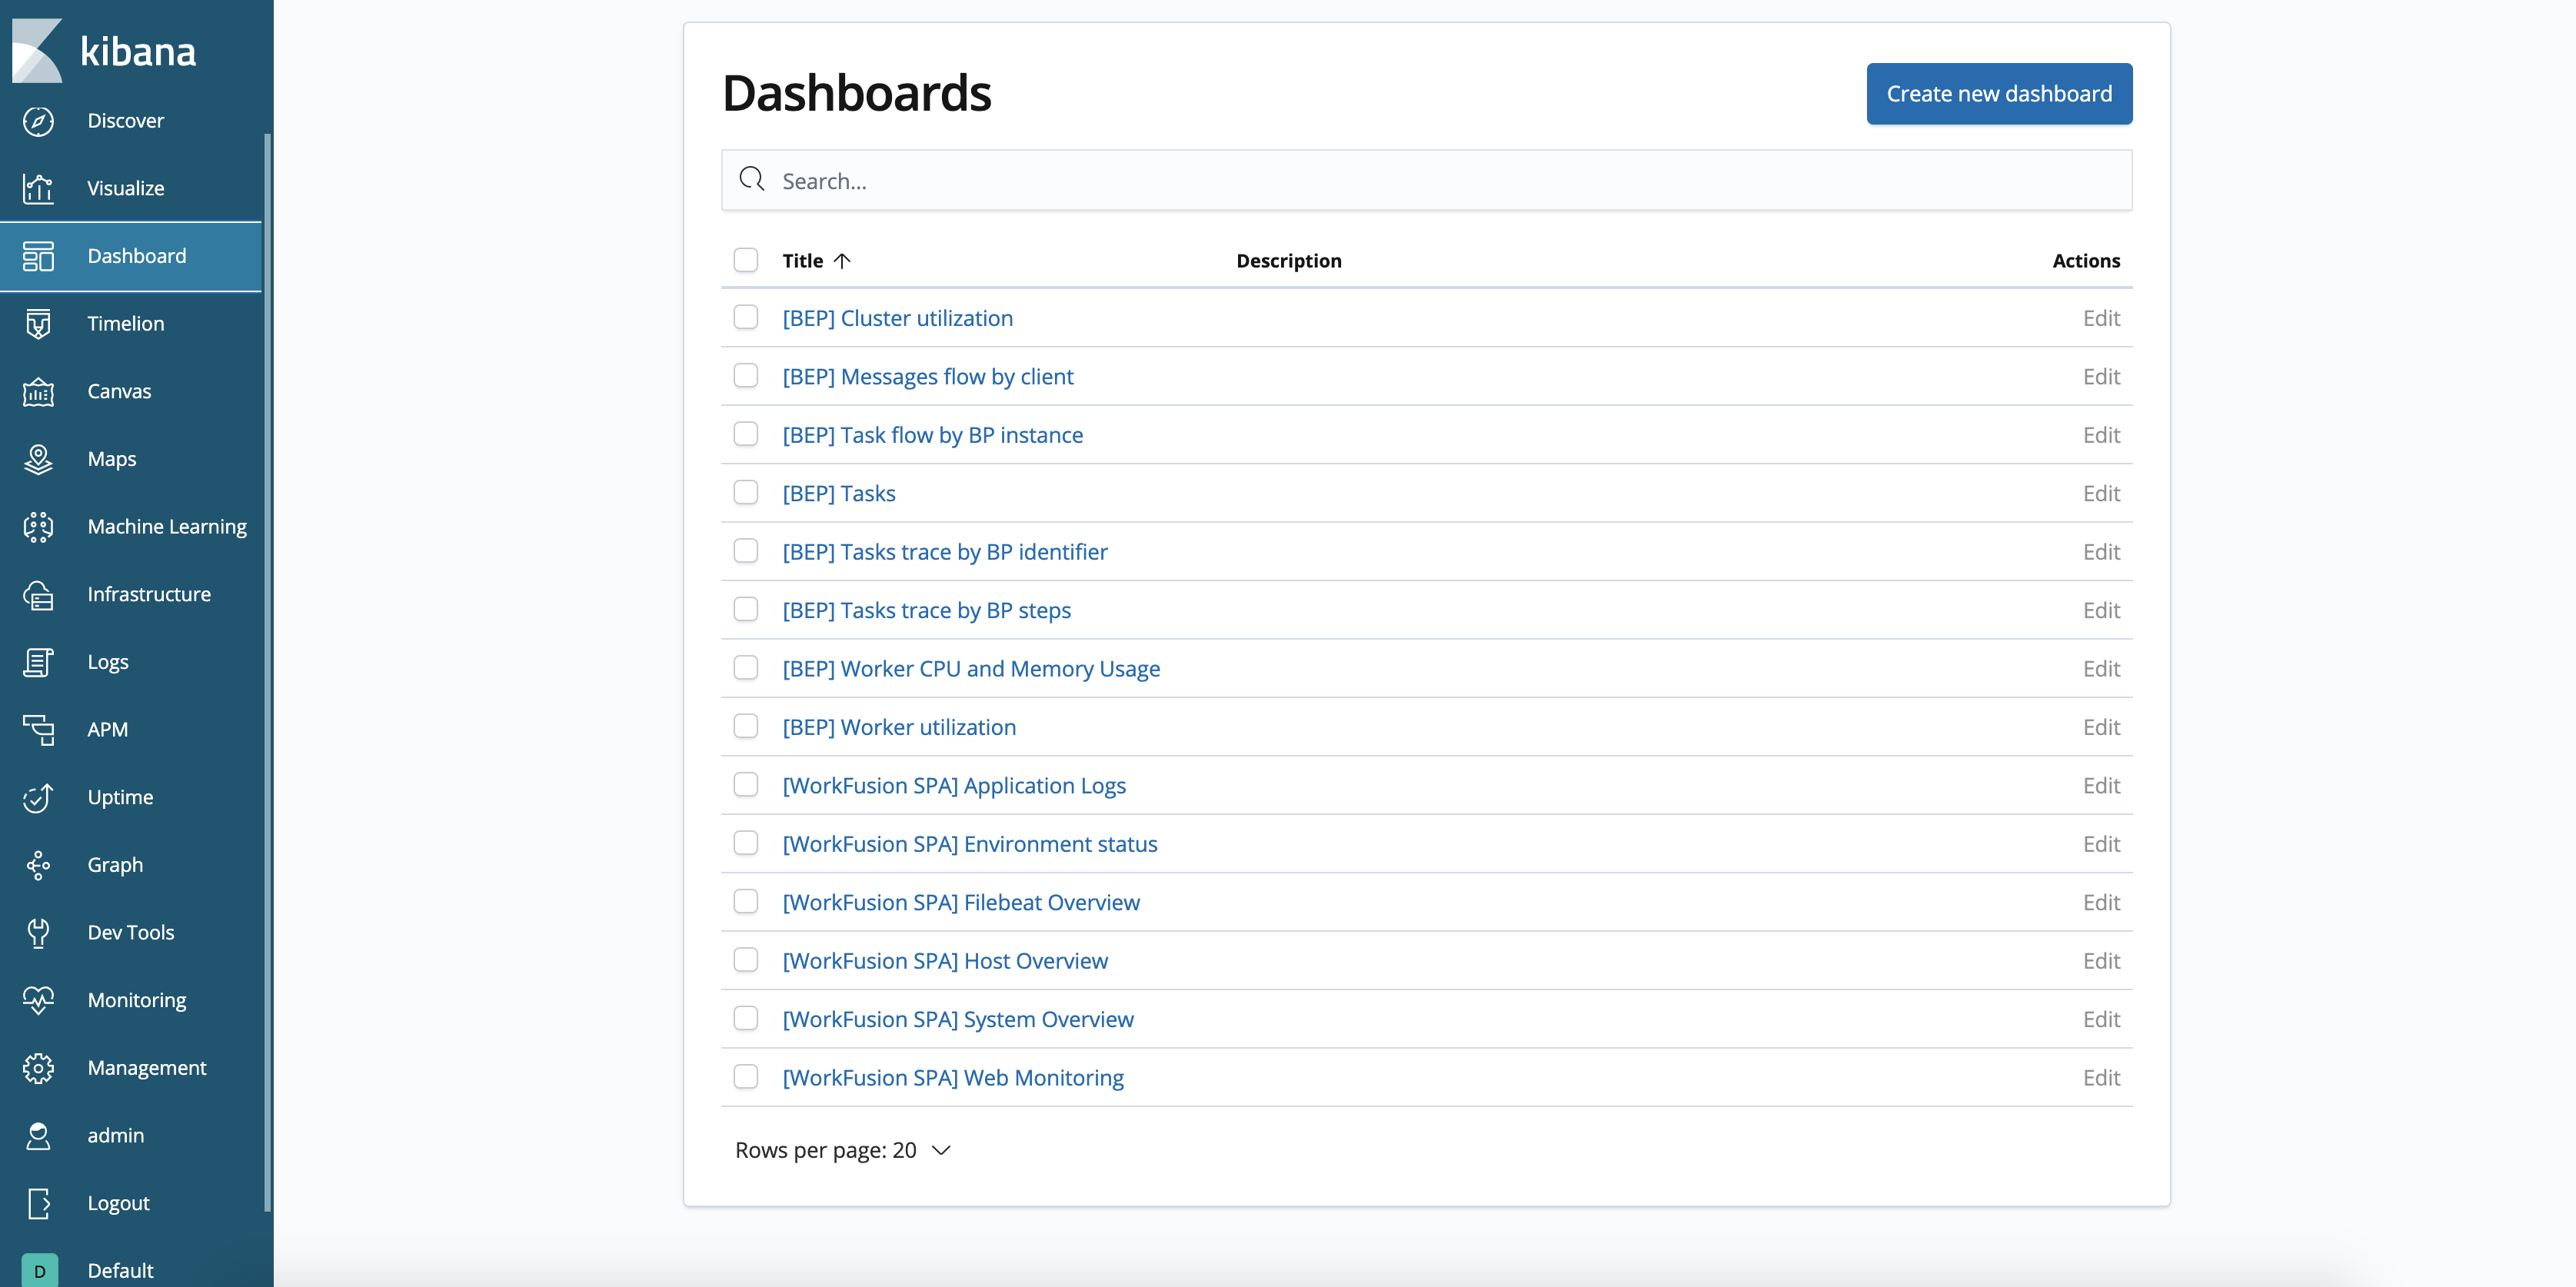
Task: Click Create new dashboard button
Action: point(1999,94)
